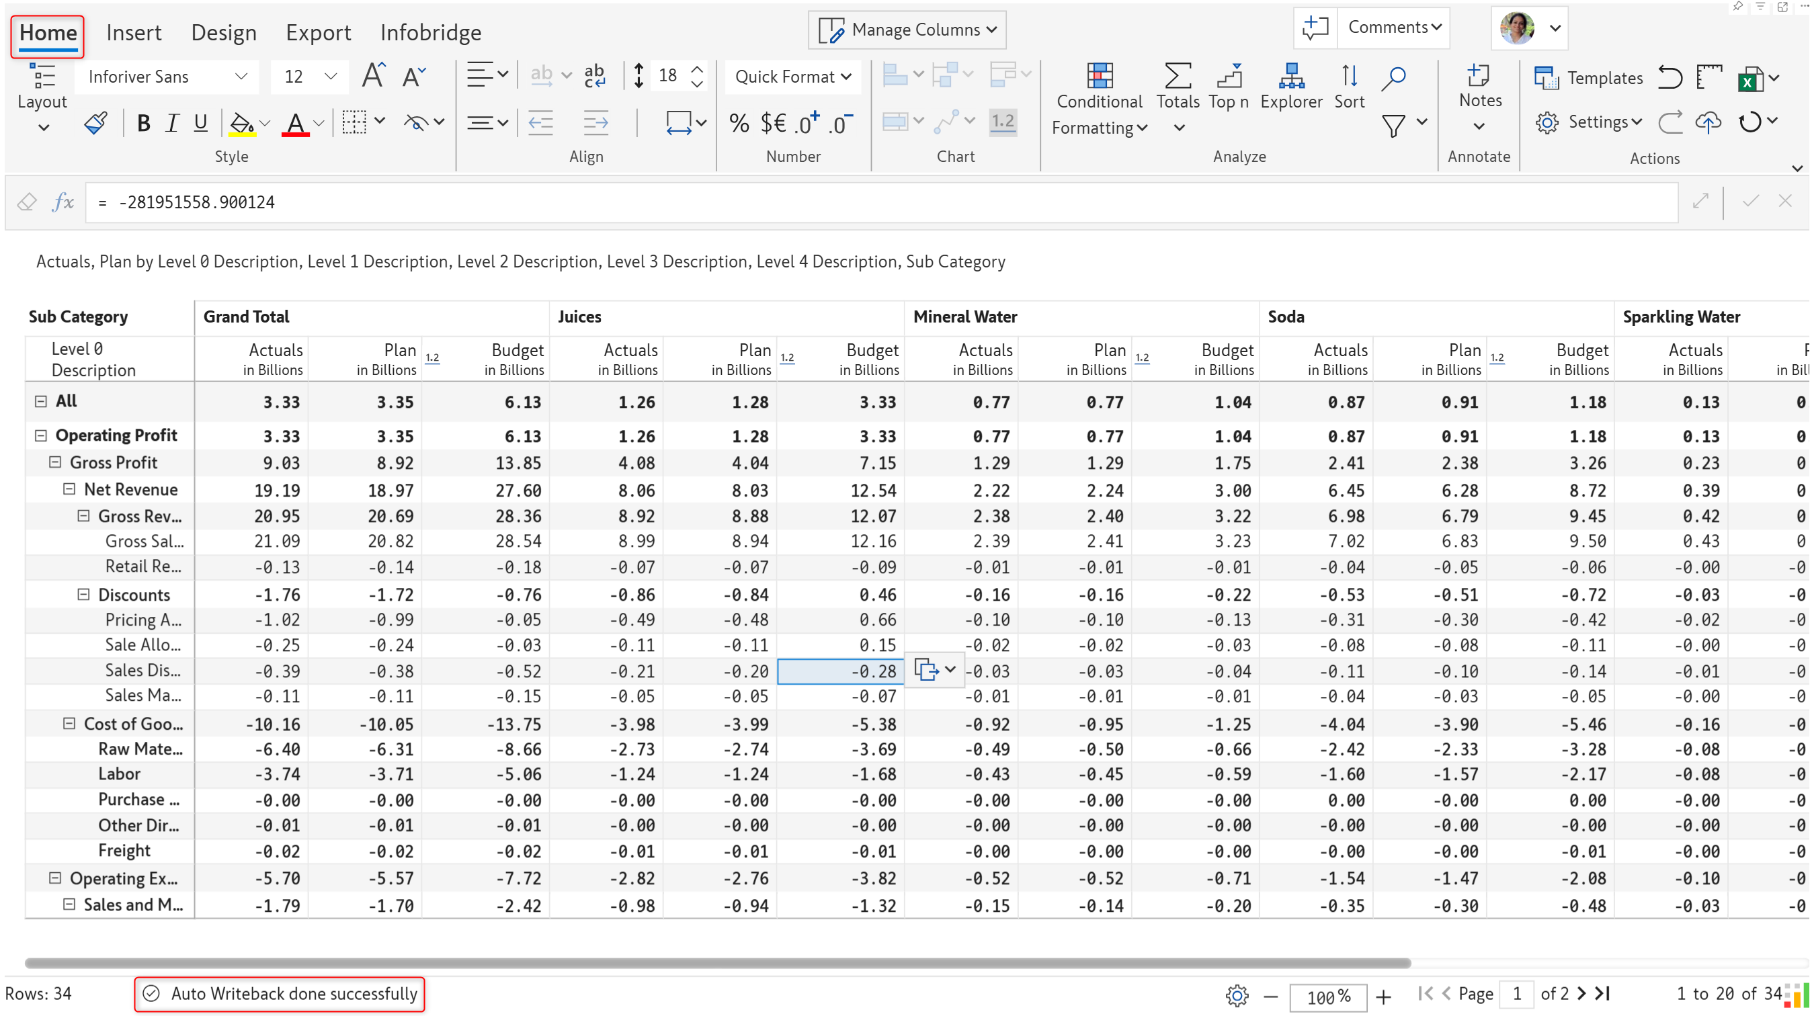The width and height of the screenshot is (1812, 1016).
Task: Apply percent number format
Action: 739,124
